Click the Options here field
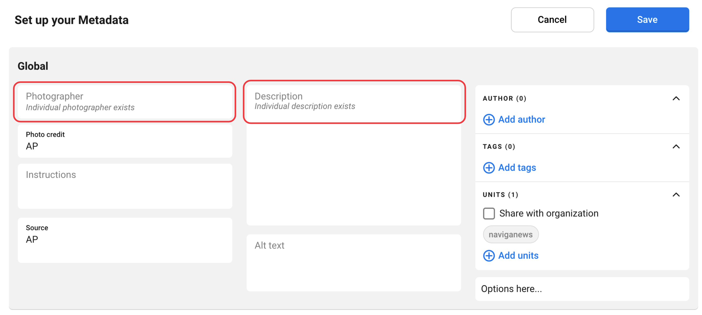The image size is (702, 315). pyautogui.click(x=582, y=289)
